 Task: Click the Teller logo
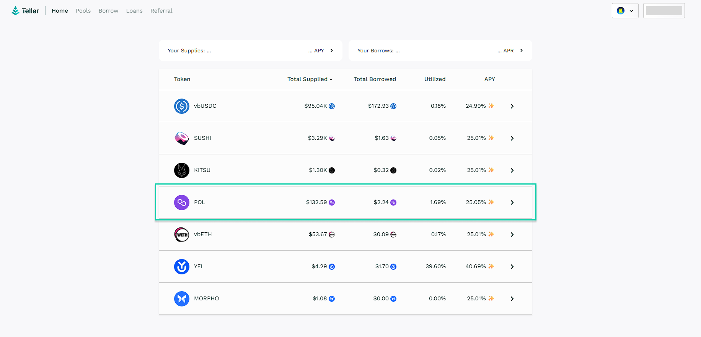click(x=25, y=11)
